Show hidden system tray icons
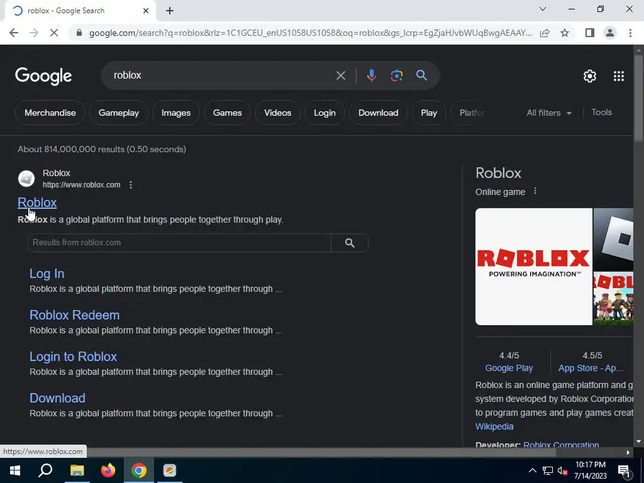 pos(532,470)
